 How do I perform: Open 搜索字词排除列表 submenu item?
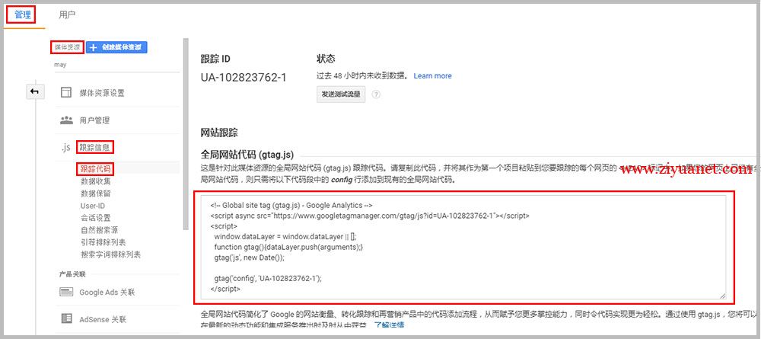(x=110, y=254)
